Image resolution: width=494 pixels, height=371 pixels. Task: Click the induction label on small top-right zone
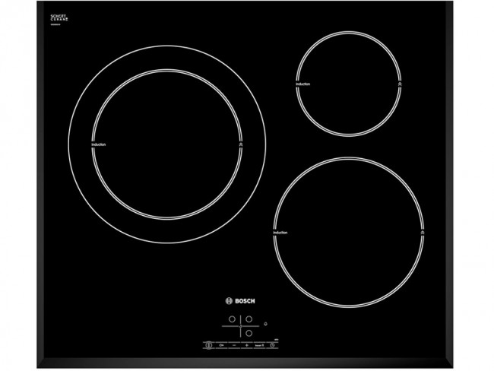point(302,83)
